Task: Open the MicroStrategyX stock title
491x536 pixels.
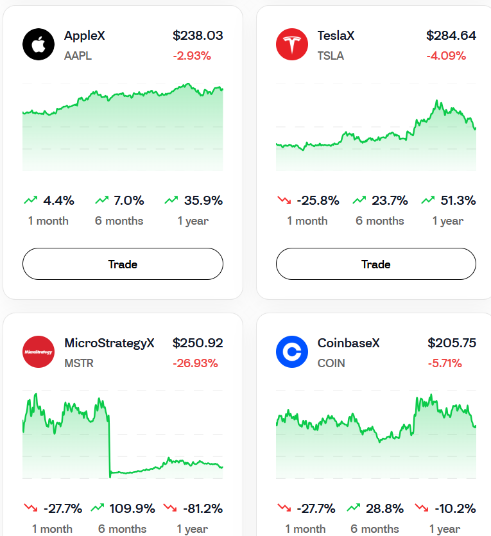Action: [x=109, y=343]
